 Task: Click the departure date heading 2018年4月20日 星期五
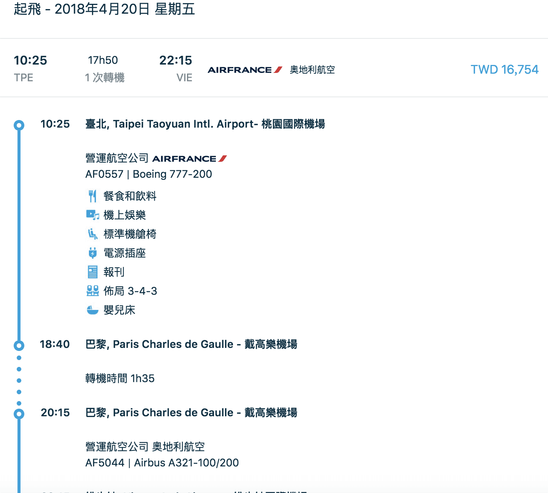pos(125,9)
